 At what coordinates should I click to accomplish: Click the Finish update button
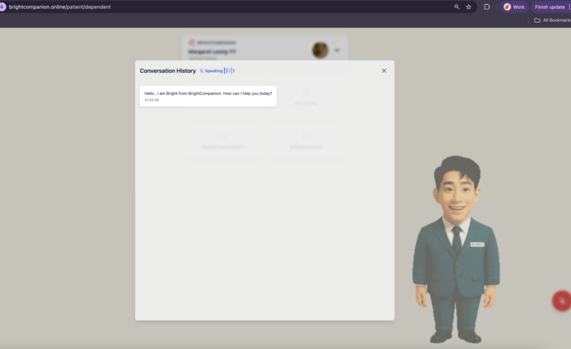coord(551,7)
